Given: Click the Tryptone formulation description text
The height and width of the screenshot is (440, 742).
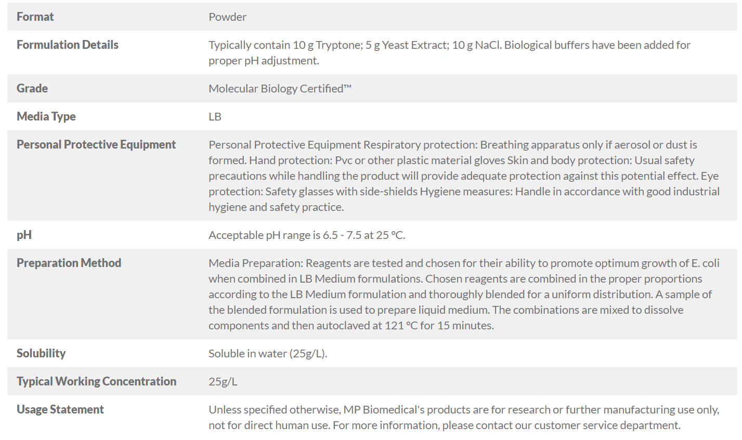Looking at the screenshot, I should (449, 52).
